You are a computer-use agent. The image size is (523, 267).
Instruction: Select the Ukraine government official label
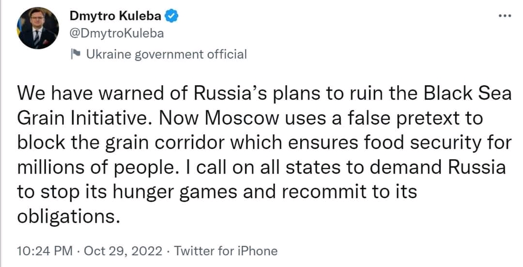click(167, 54)
